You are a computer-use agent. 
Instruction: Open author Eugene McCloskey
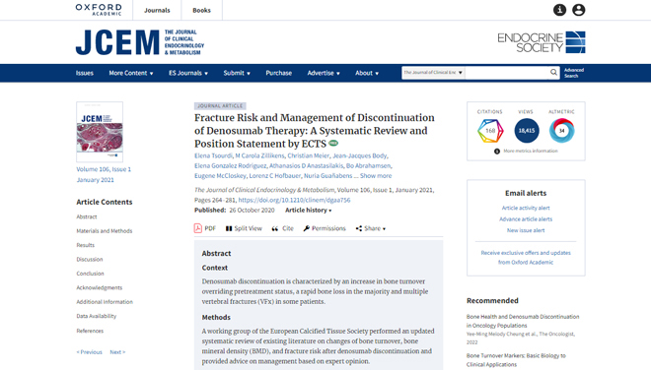(220, 176)
